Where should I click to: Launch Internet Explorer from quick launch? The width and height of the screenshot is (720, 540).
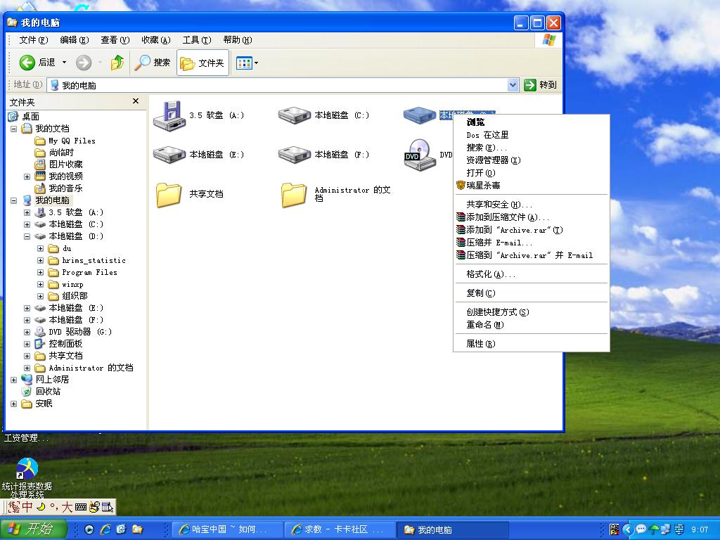[105, 529]
